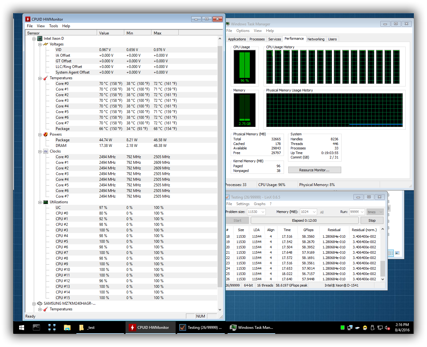
Task: Open HWMonitor Help menu
Action: pyautogui.click(x=66, y=26)
